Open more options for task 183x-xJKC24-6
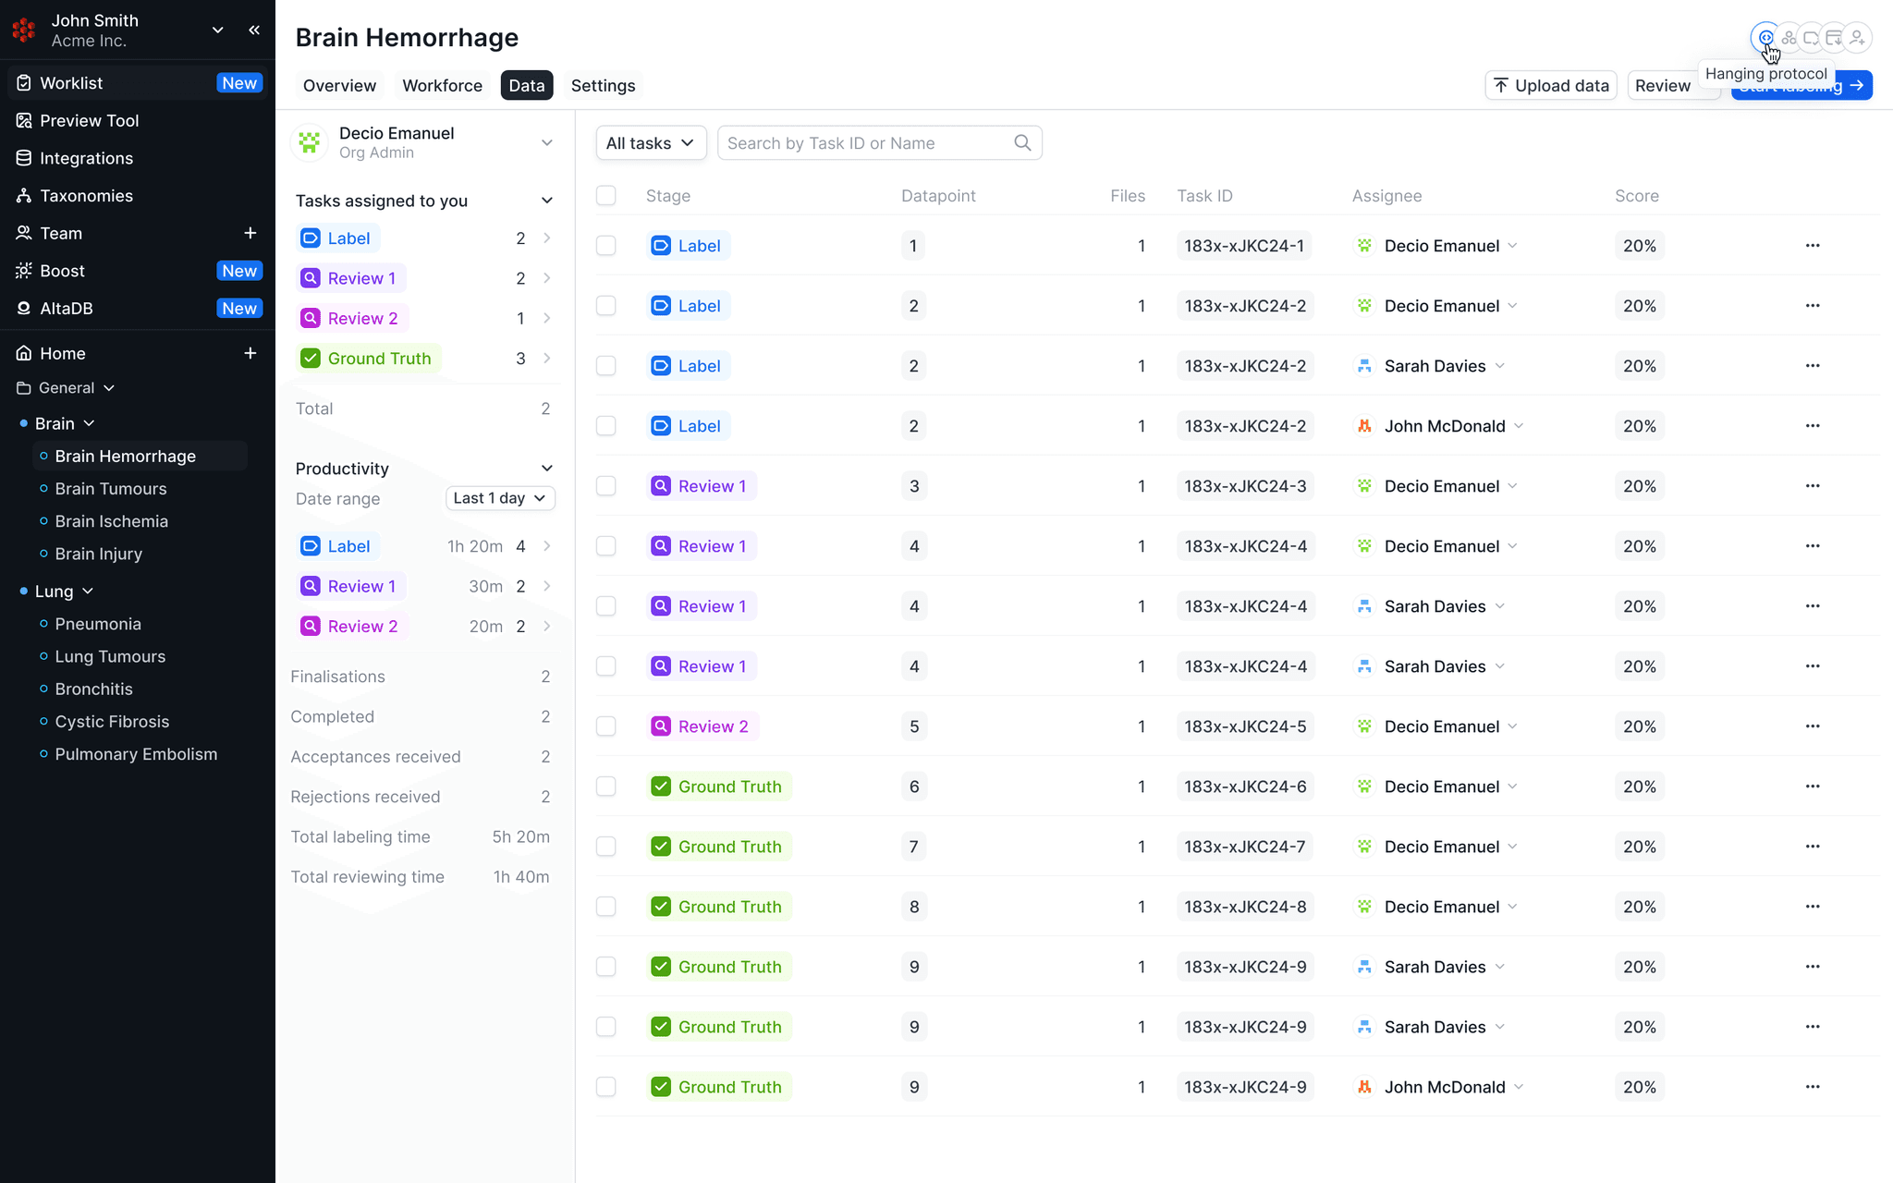1893x1183 pixels. (x=1813, y=787)
